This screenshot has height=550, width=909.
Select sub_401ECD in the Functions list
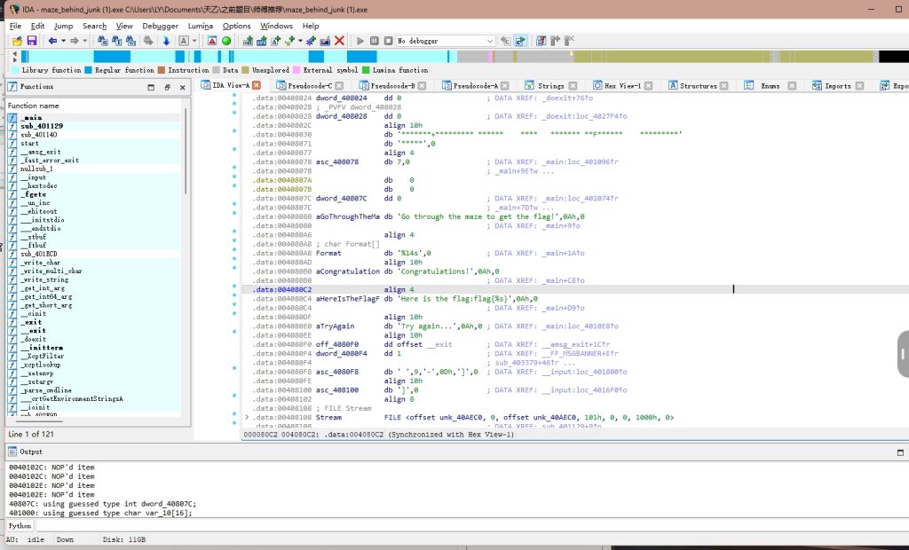[38, 254]
